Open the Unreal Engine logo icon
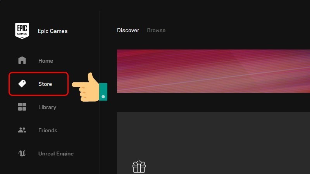Screen dimensions: 310x174 click(22, 153)
